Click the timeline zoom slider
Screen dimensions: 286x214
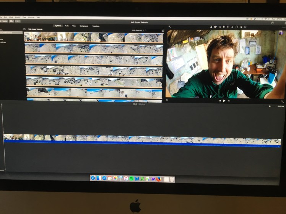coord(270,106)
